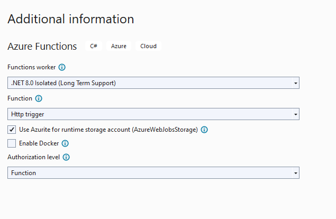Click the info icon next to Function label
Image resolution: width=336 pixels, height=219 pixels.
(39, 98)
